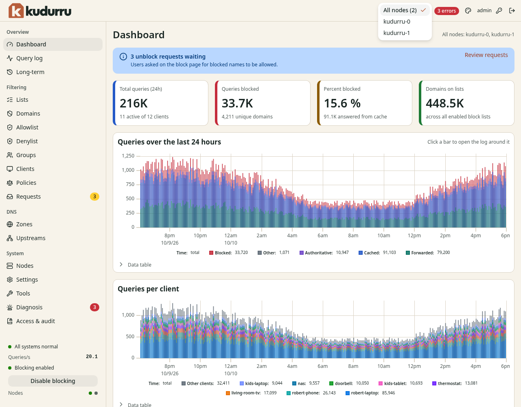Click the Lists checklist icon

(x=10, y=100)
